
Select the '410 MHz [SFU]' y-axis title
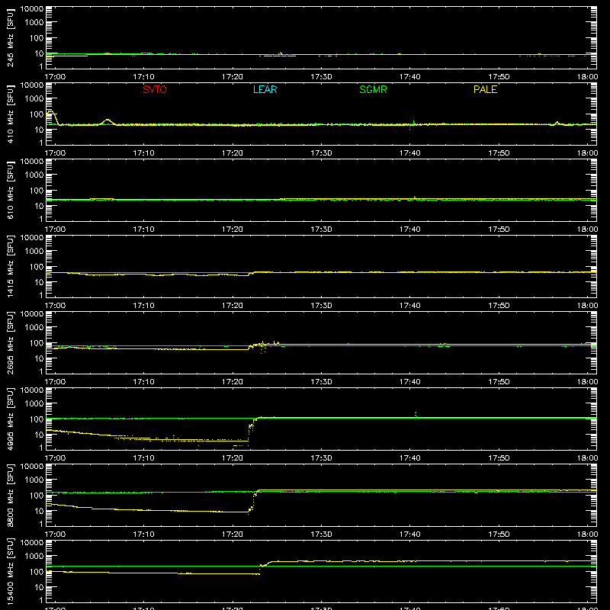[10, 114]
